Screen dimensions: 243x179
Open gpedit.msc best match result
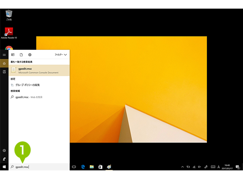pyautogui.click(x=39, y=70)
